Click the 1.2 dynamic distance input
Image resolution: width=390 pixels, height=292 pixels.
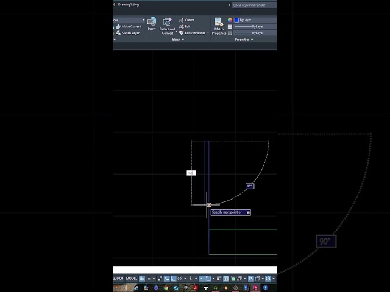point(191,173)
